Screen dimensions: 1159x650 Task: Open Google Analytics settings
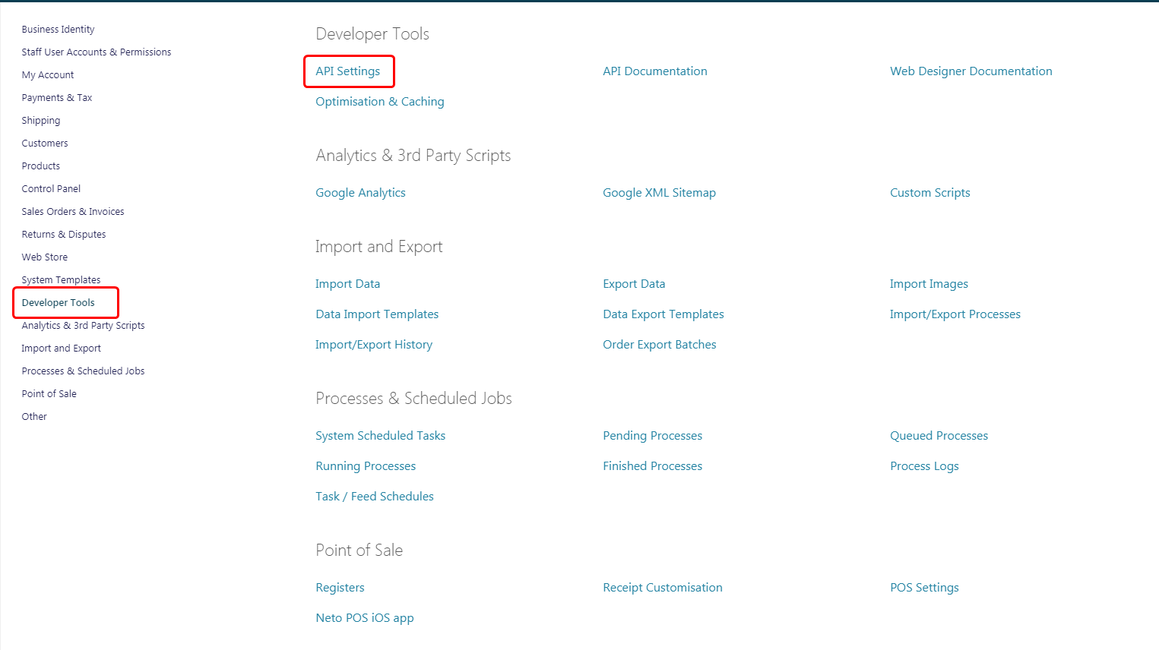[360, 193]
